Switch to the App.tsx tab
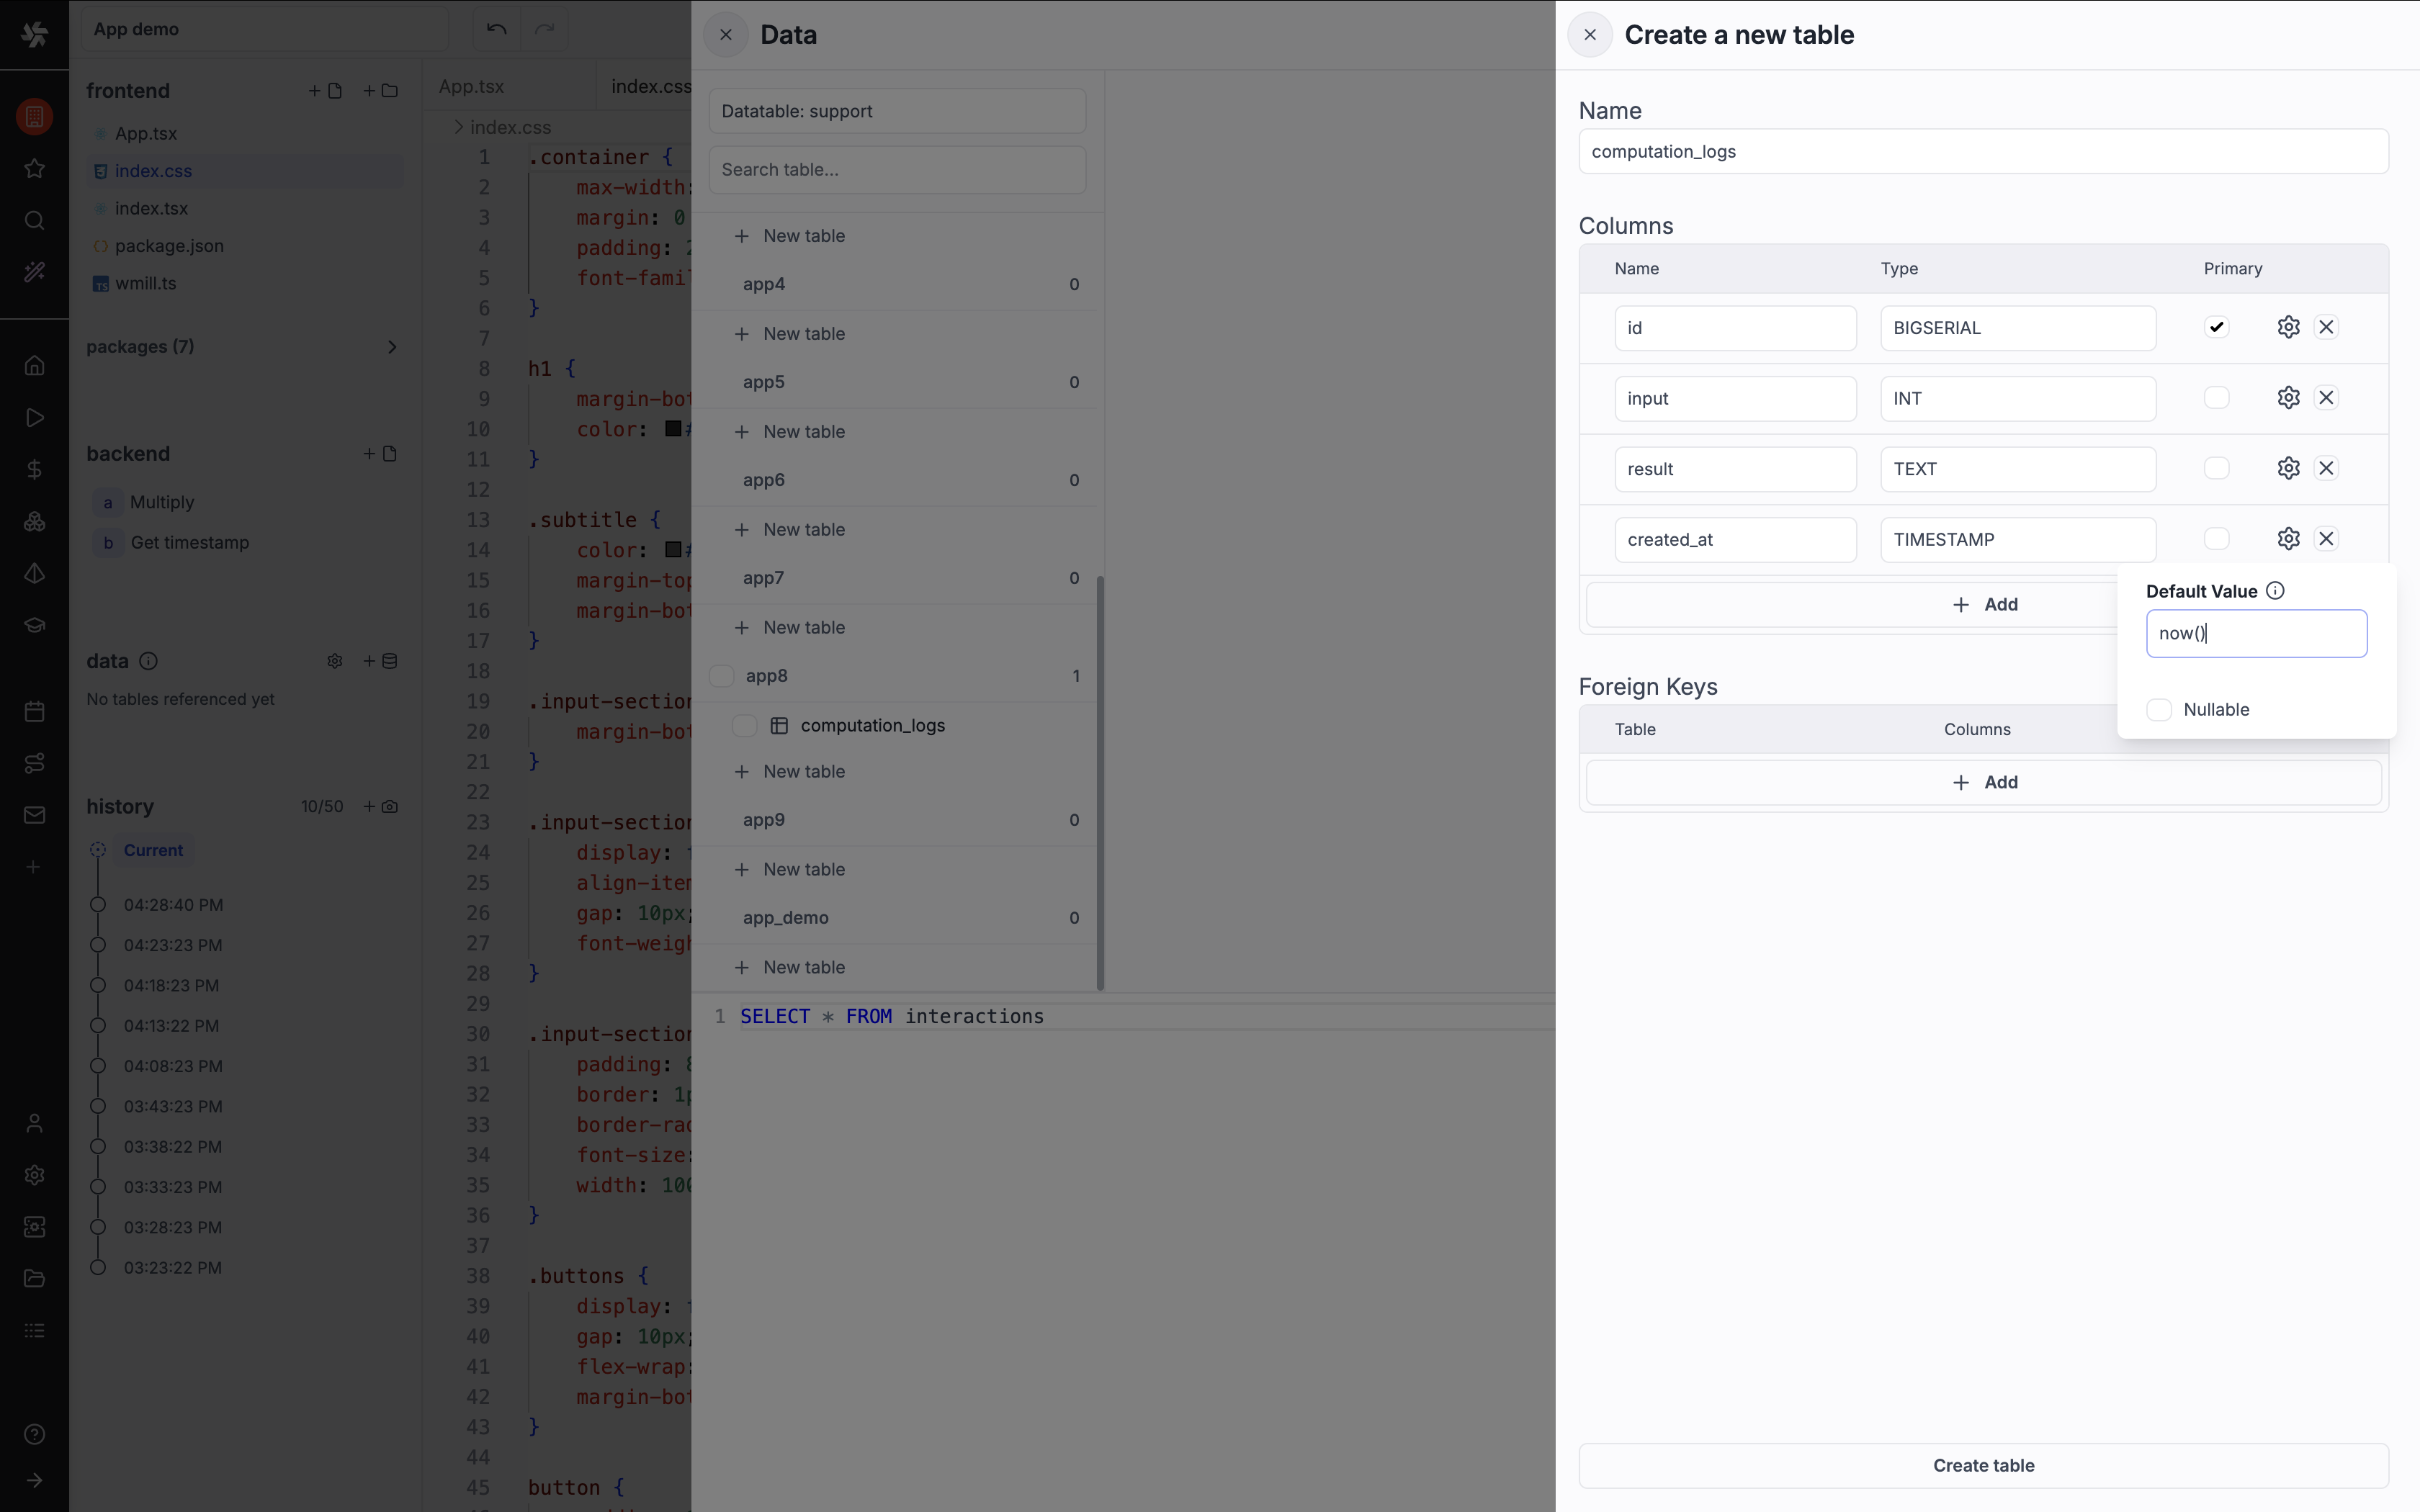 point(470,86)
